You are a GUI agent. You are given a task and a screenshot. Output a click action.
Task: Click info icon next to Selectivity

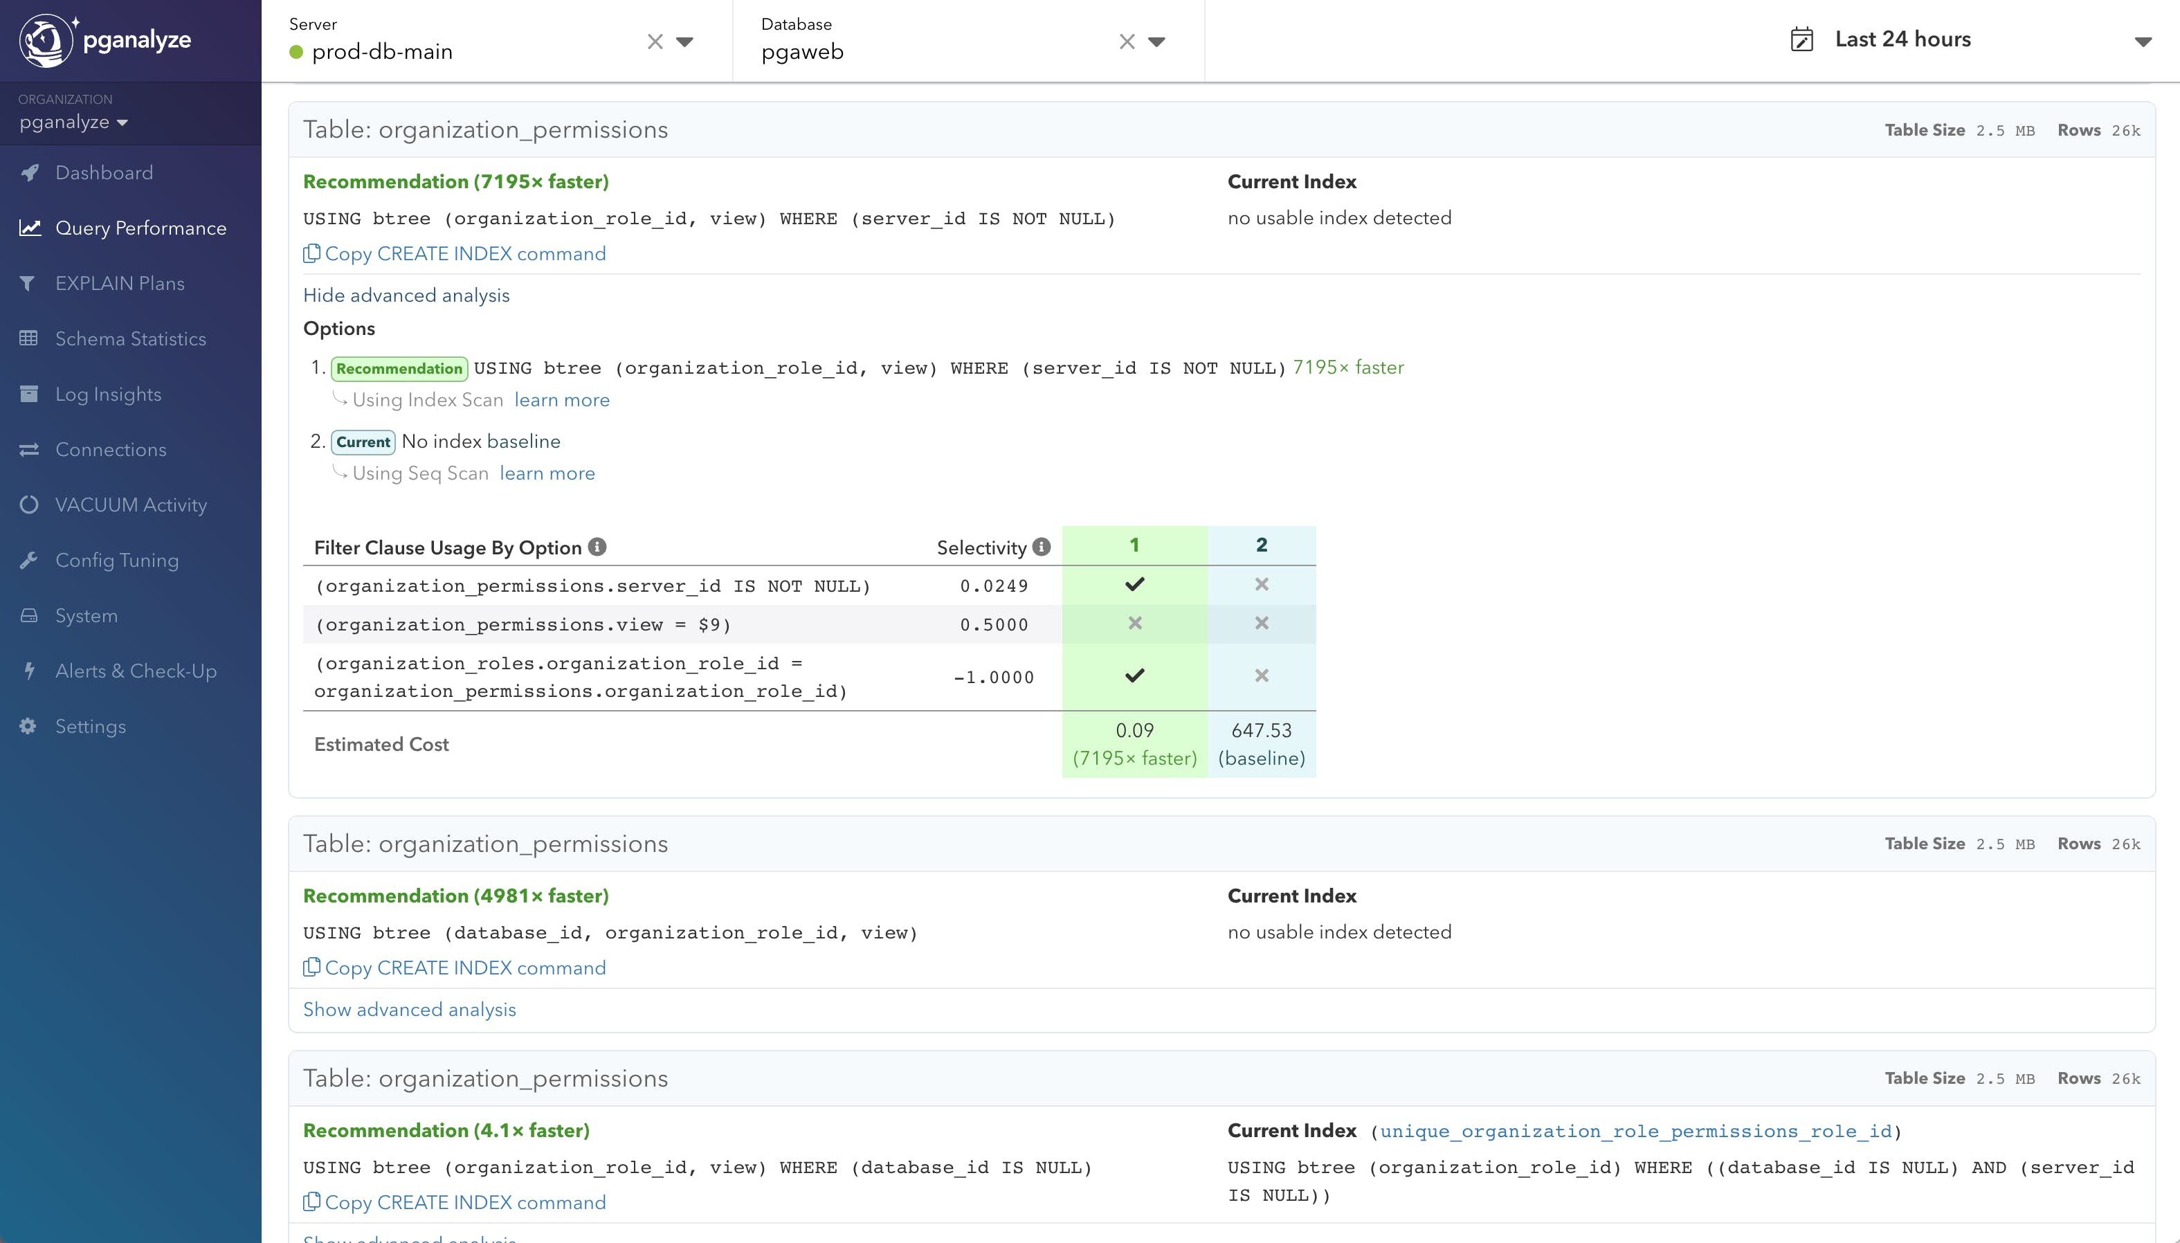point(1042,547)
